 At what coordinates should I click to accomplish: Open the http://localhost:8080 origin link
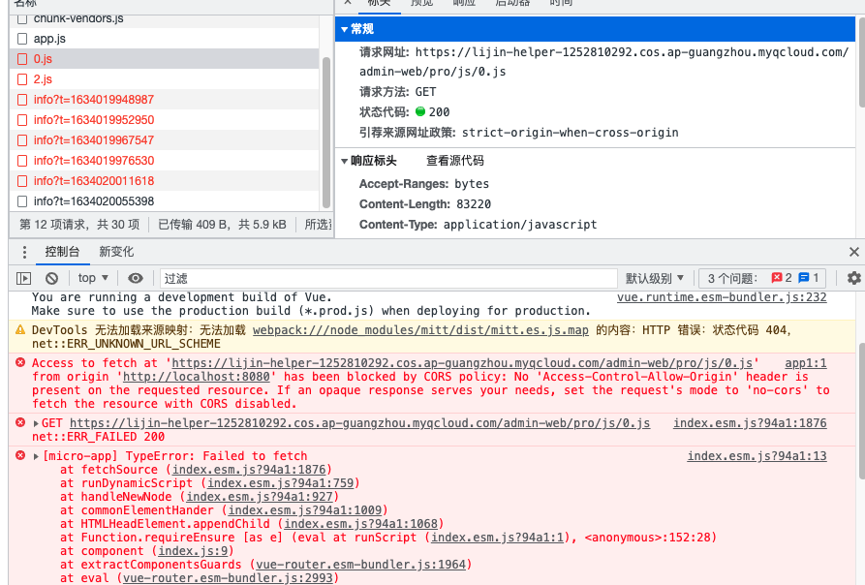(x=197, y=377)
